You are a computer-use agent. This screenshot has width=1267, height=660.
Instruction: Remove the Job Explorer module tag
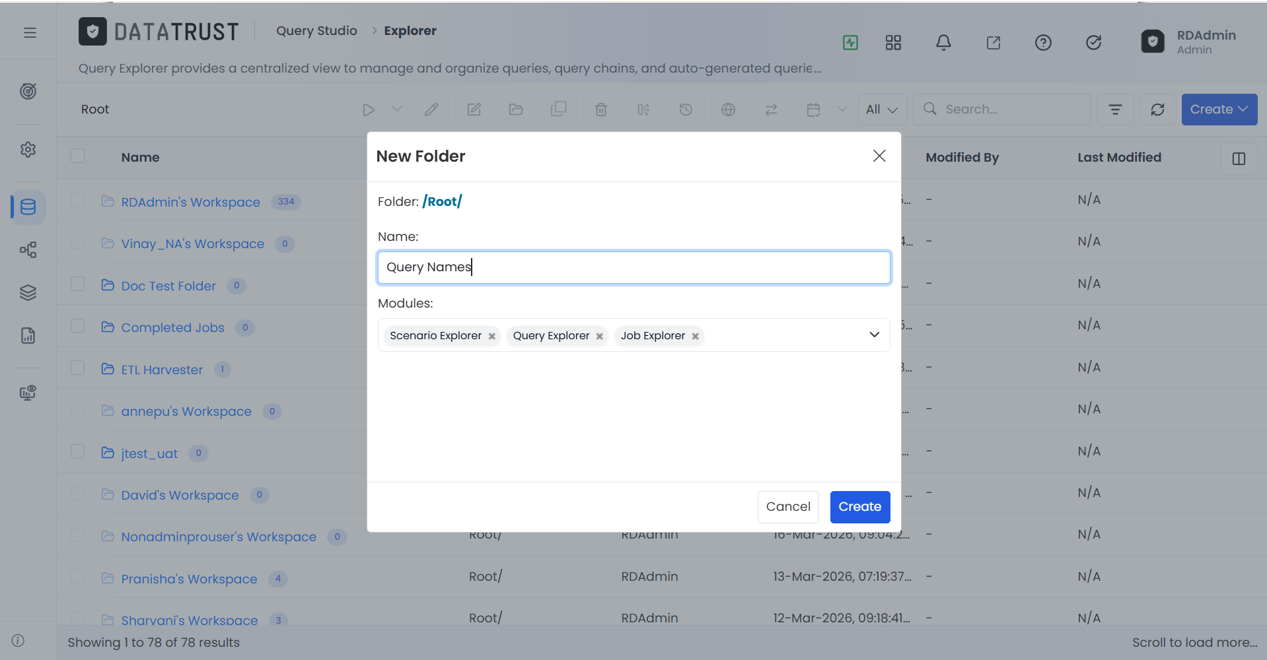click(x=695, y=337)
